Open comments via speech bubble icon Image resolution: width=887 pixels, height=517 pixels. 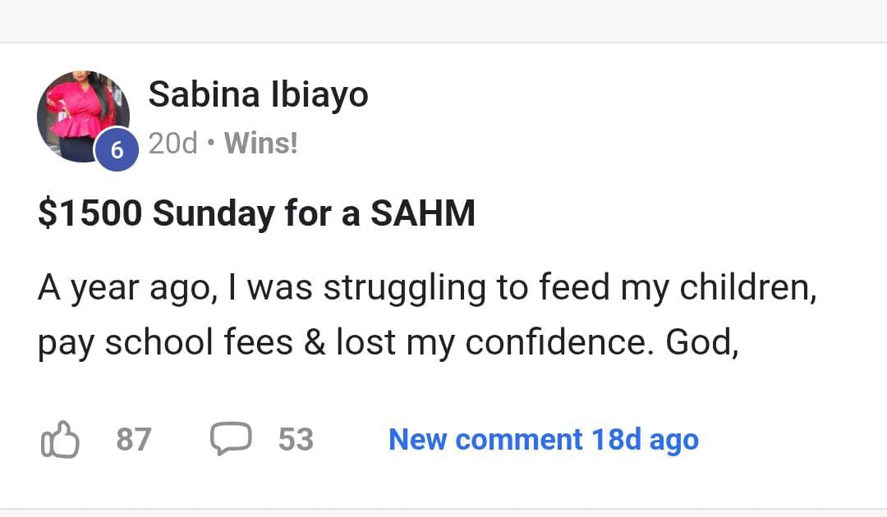click(230, 439)
